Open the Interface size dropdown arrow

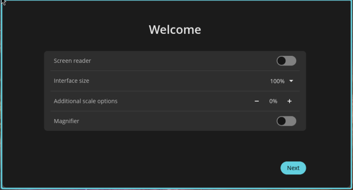coord(291,81)
